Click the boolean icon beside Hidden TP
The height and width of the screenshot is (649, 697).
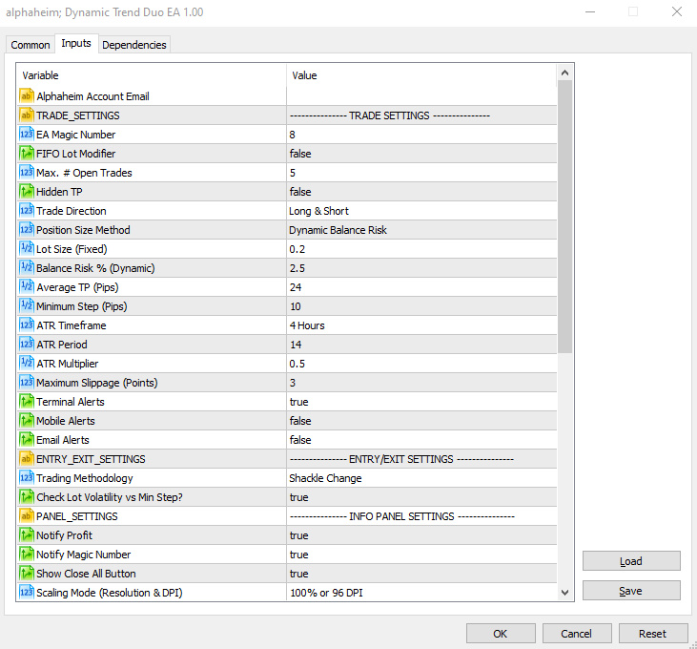pyautogui.click(x=27, y=191)
